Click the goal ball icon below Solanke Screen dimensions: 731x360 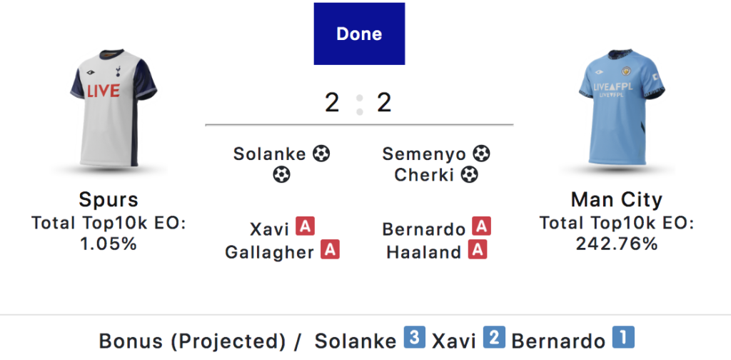pos(282,175)
